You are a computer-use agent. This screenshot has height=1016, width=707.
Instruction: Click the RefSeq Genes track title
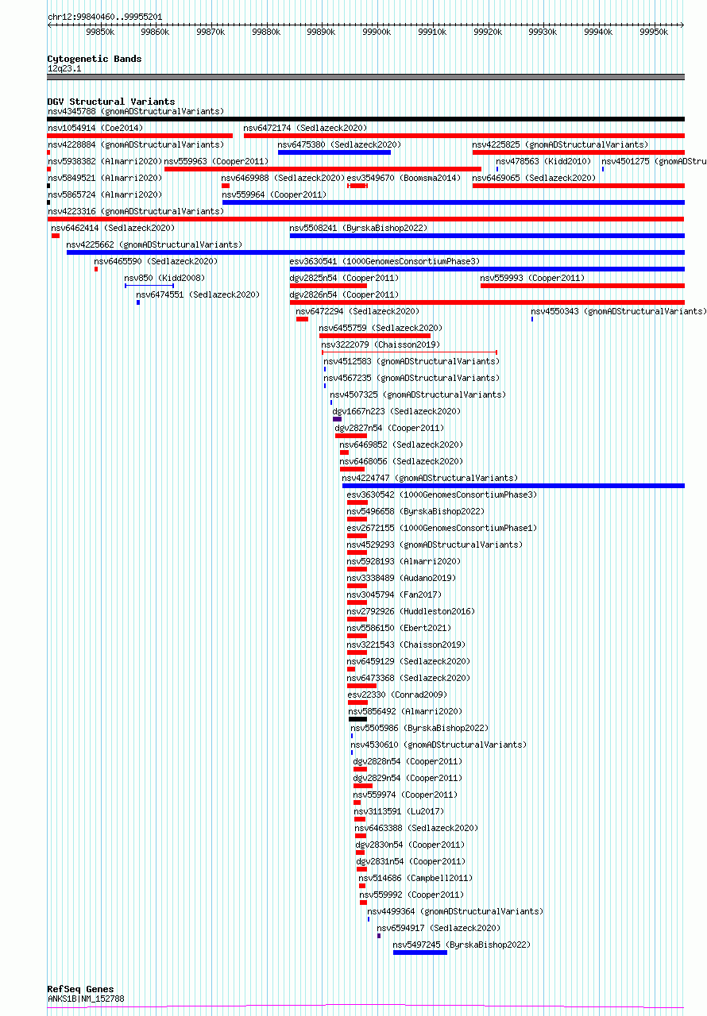80,989
